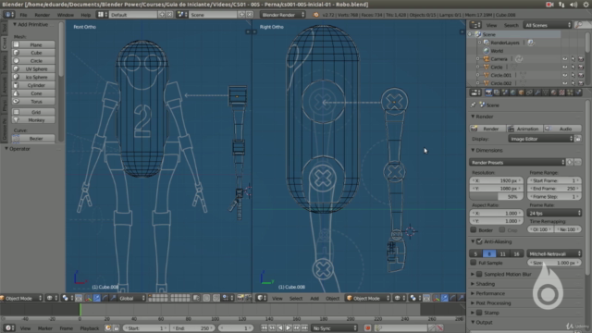Select the rotate manipulator icon in left viewport

(x=105, y=298)
